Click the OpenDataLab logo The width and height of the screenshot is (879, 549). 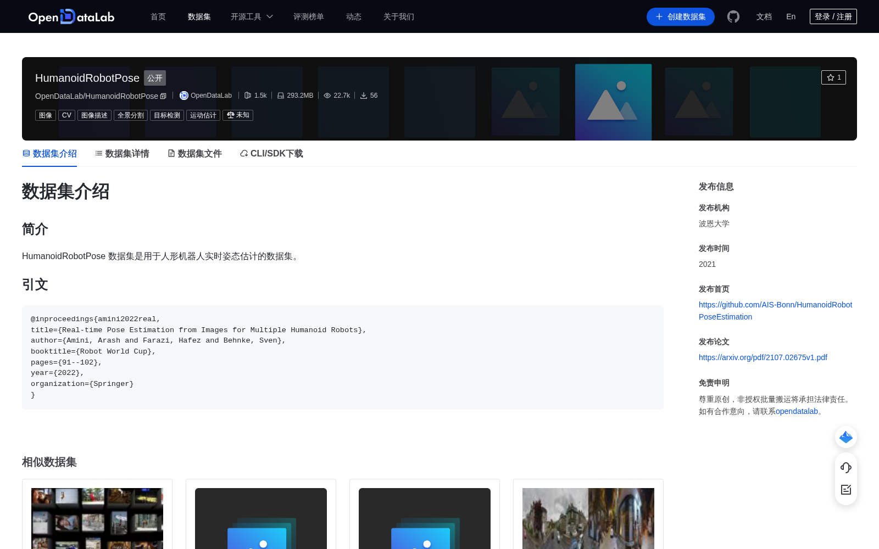click(x=71, y=16)
